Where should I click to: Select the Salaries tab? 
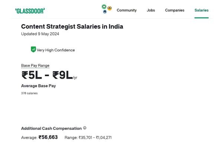[201, 10]
